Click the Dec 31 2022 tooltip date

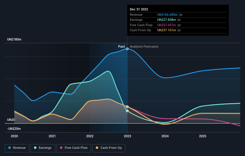(139, 9)
